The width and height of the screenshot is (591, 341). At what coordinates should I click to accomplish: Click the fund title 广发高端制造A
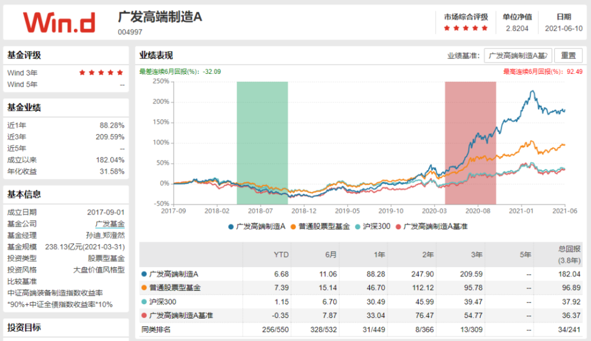coord(160,17)
